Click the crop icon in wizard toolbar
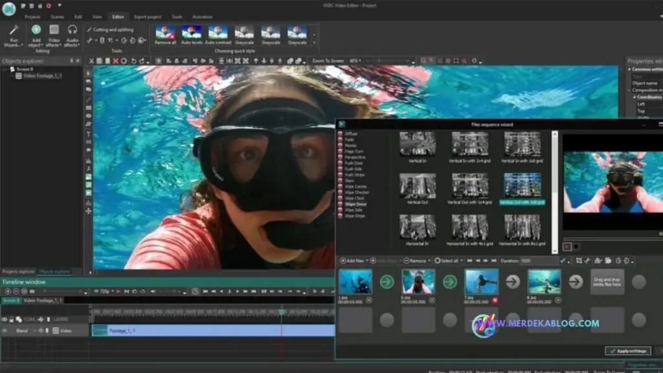663x373 pixels. [x=579, y=261]
